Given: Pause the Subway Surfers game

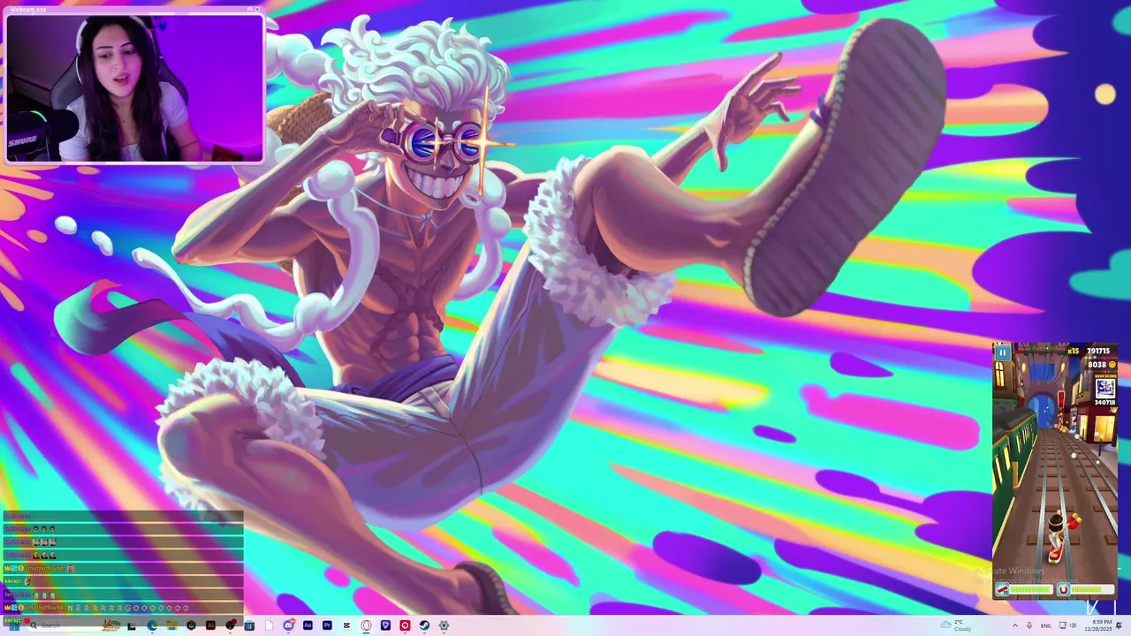Looking at the screenshot, I should [x=1003, y=352].
